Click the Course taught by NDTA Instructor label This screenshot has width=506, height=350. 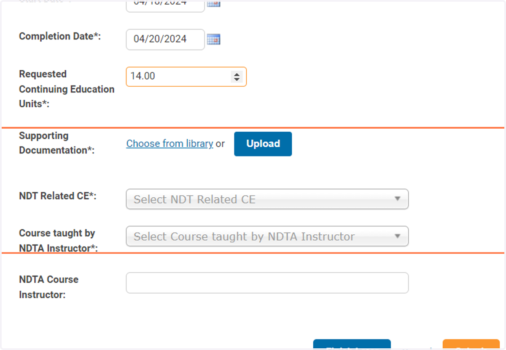(x=58, y=241)
